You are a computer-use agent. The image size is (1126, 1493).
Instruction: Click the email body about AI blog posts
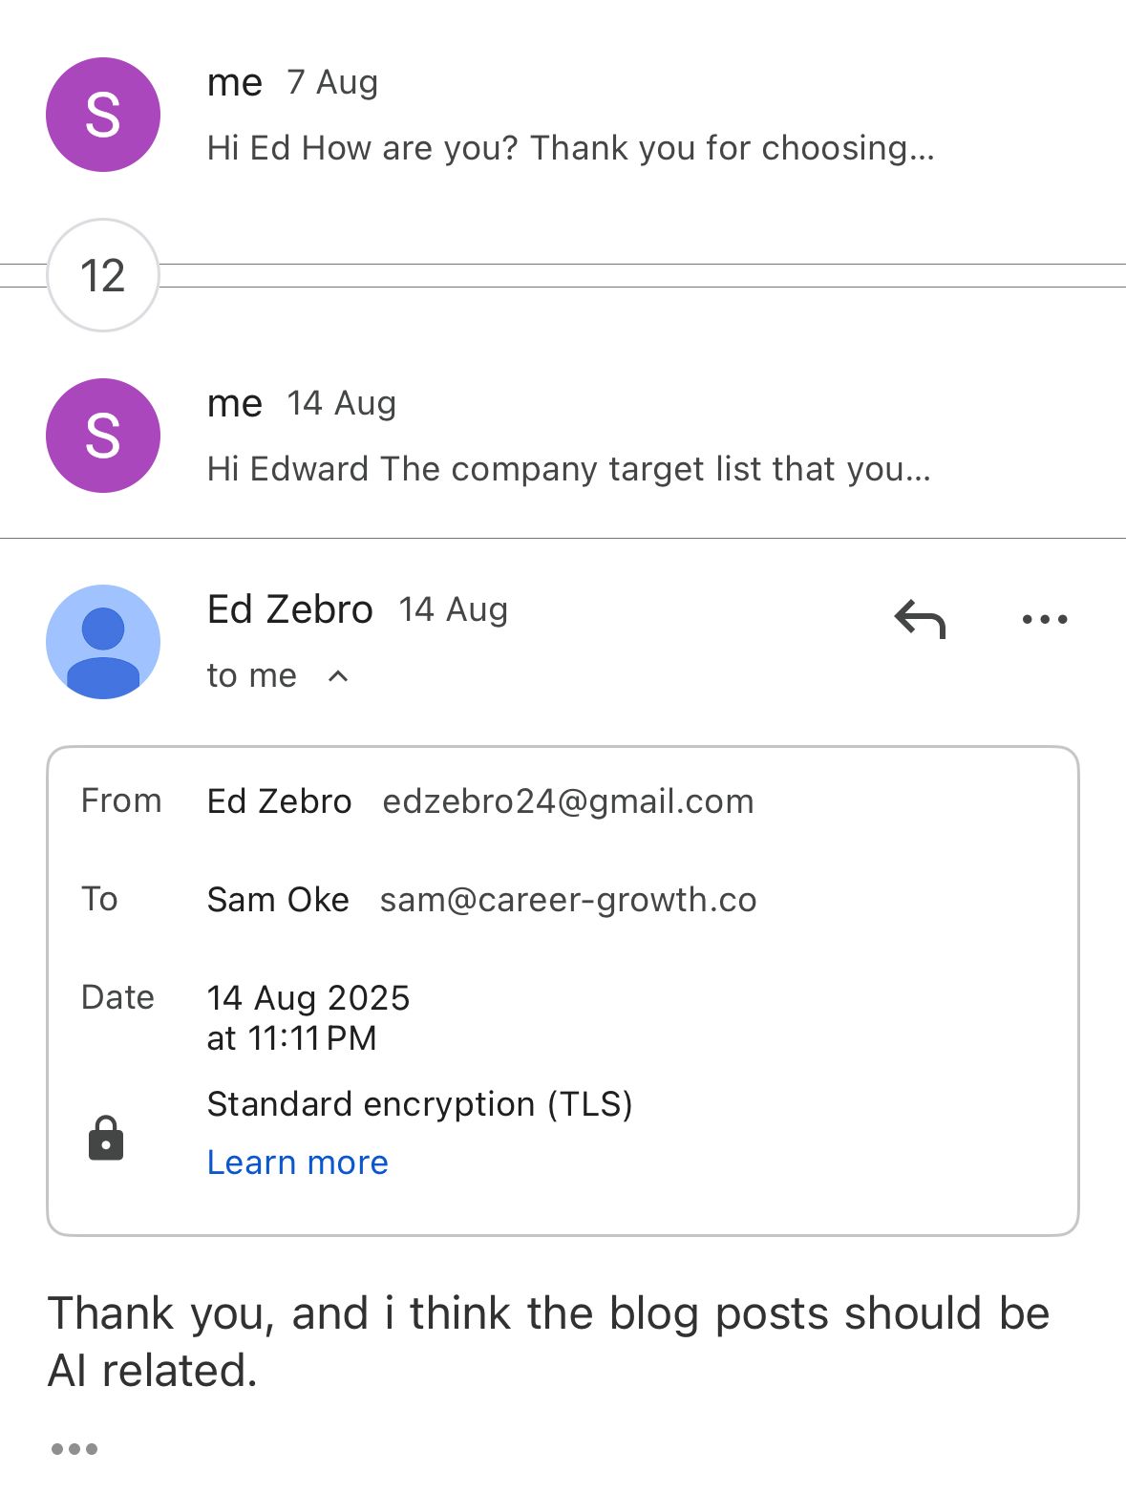[548, 1341]
